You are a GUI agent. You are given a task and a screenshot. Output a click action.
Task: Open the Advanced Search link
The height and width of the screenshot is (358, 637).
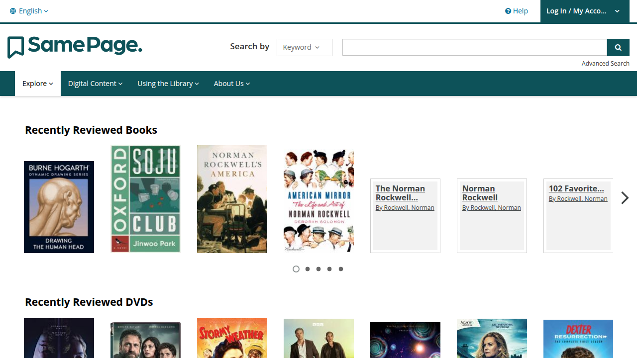(606, 63)
